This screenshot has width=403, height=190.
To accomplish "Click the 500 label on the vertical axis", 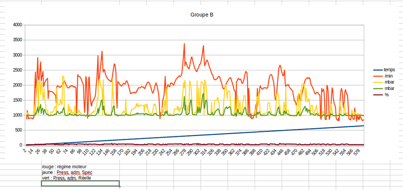I will click(x=18, y=130).
